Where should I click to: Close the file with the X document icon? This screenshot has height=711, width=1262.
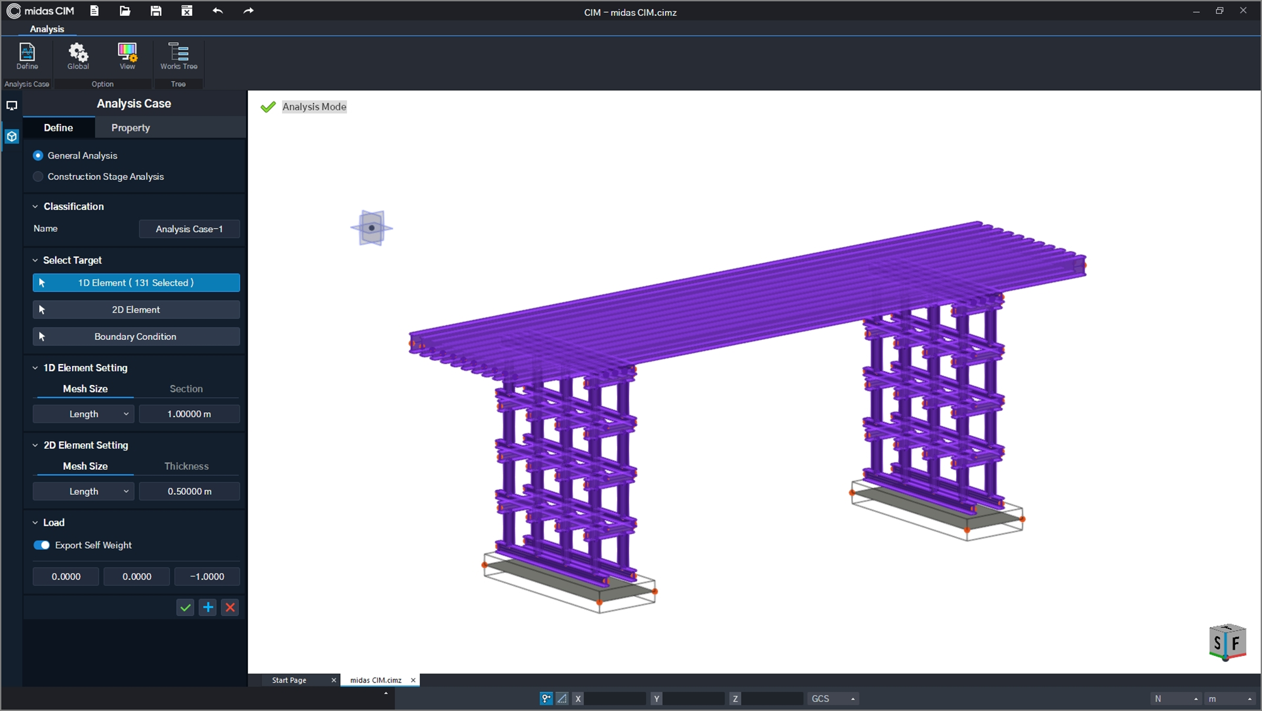click(187, 11)
